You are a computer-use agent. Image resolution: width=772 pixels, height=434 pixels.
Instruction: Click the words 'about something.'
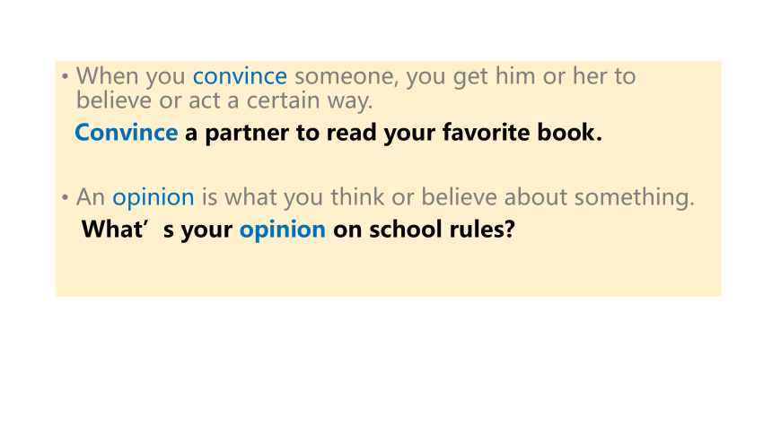pyautogui.click(x=599, y=197)
